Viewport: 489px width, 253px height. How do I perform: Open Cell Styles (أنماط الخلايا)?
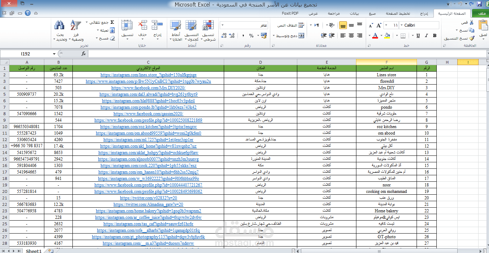(x=176, y=31)
